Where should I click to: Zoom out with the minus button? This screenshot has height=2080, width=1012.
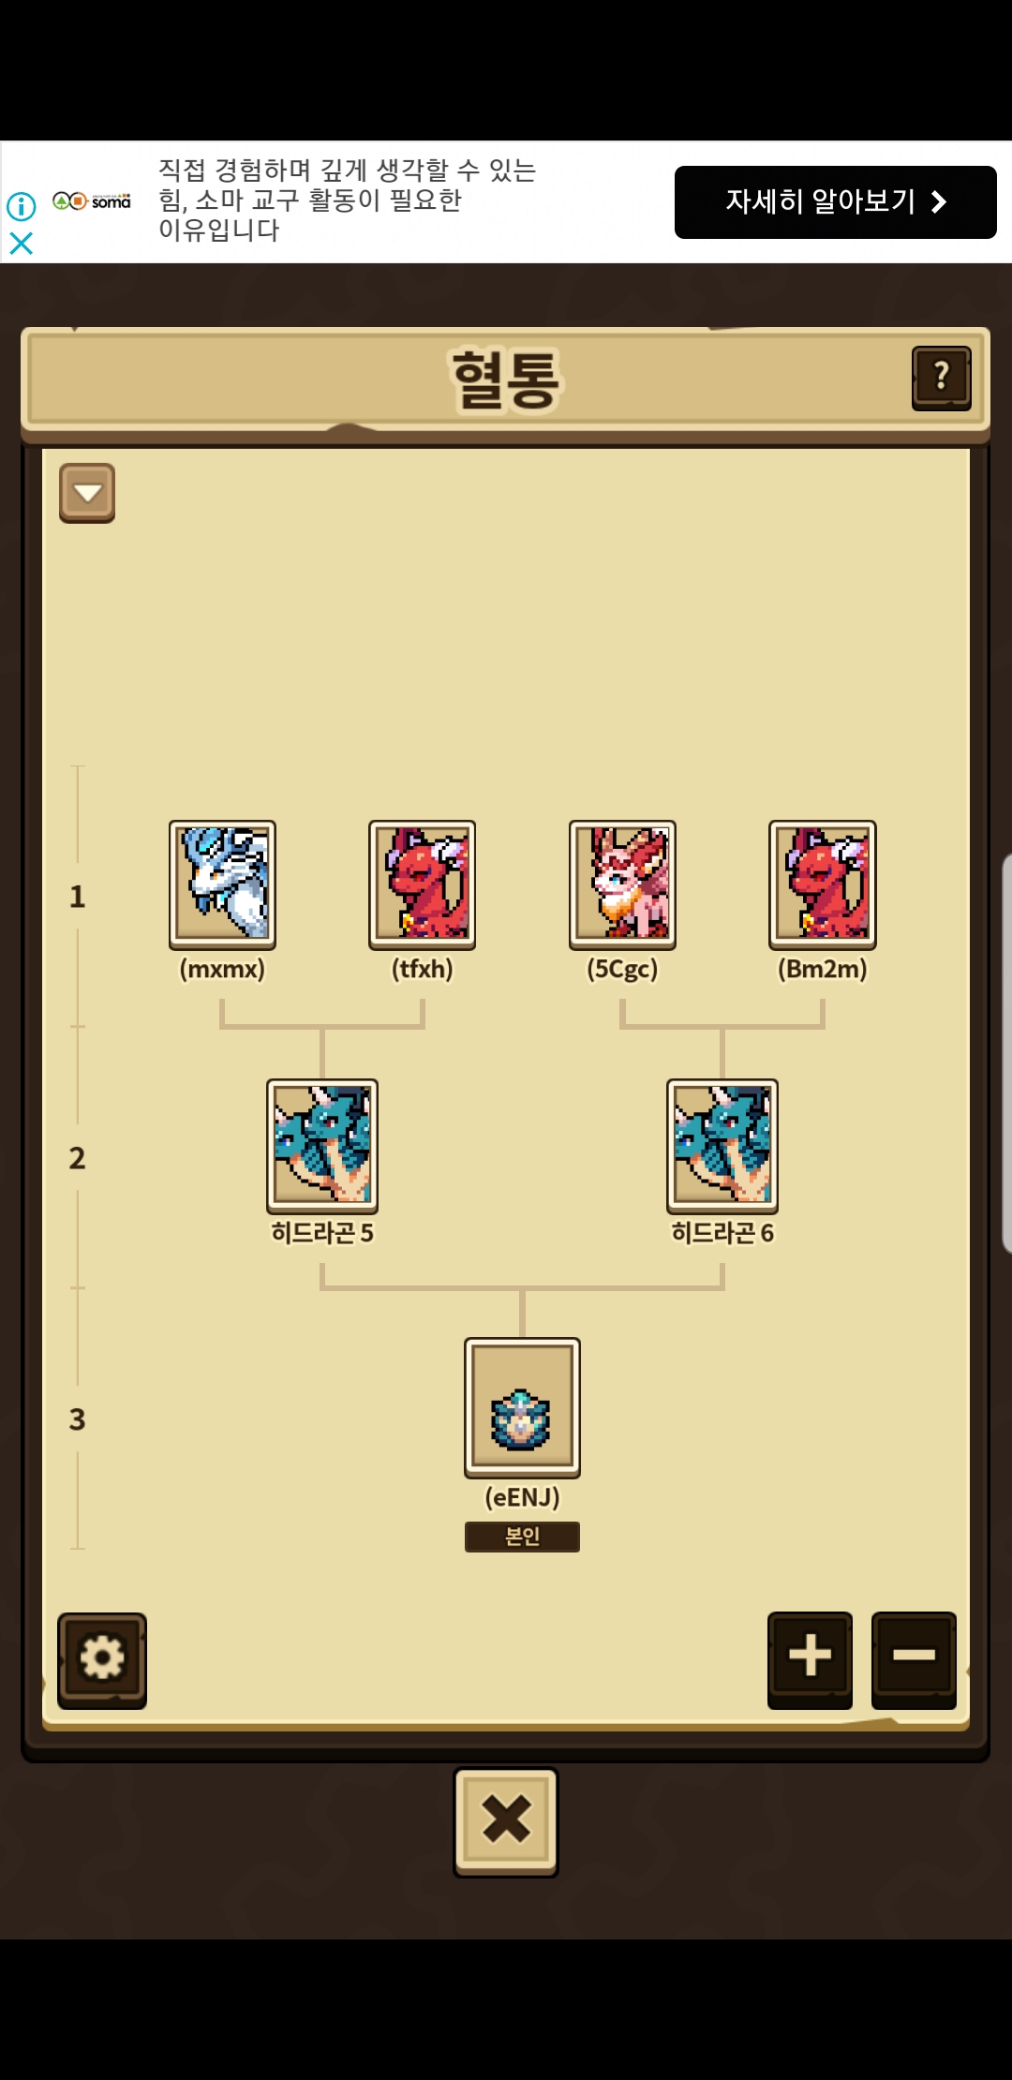[x=914, y=1659]
